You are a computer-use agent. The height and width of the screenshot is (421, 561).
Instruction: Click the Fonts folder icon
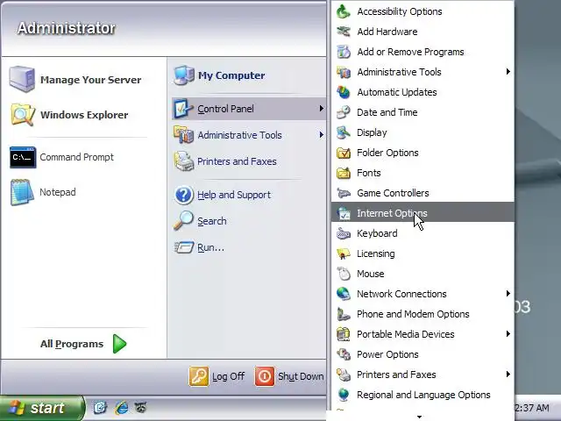pos(344,173)
